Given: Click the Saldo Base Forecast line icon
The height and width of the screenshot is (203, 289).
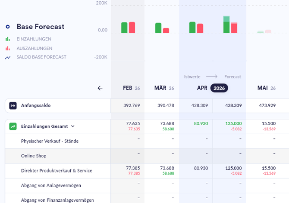Looking at the screenshot, I should (8, 57).
